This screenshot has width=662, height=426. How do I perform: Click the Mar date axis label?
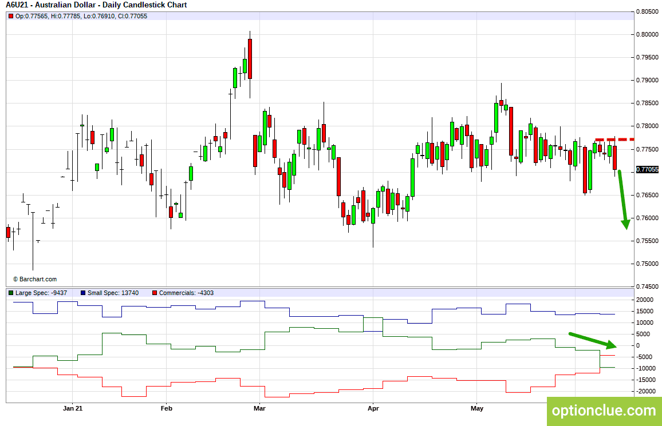[x=259, y=408]
